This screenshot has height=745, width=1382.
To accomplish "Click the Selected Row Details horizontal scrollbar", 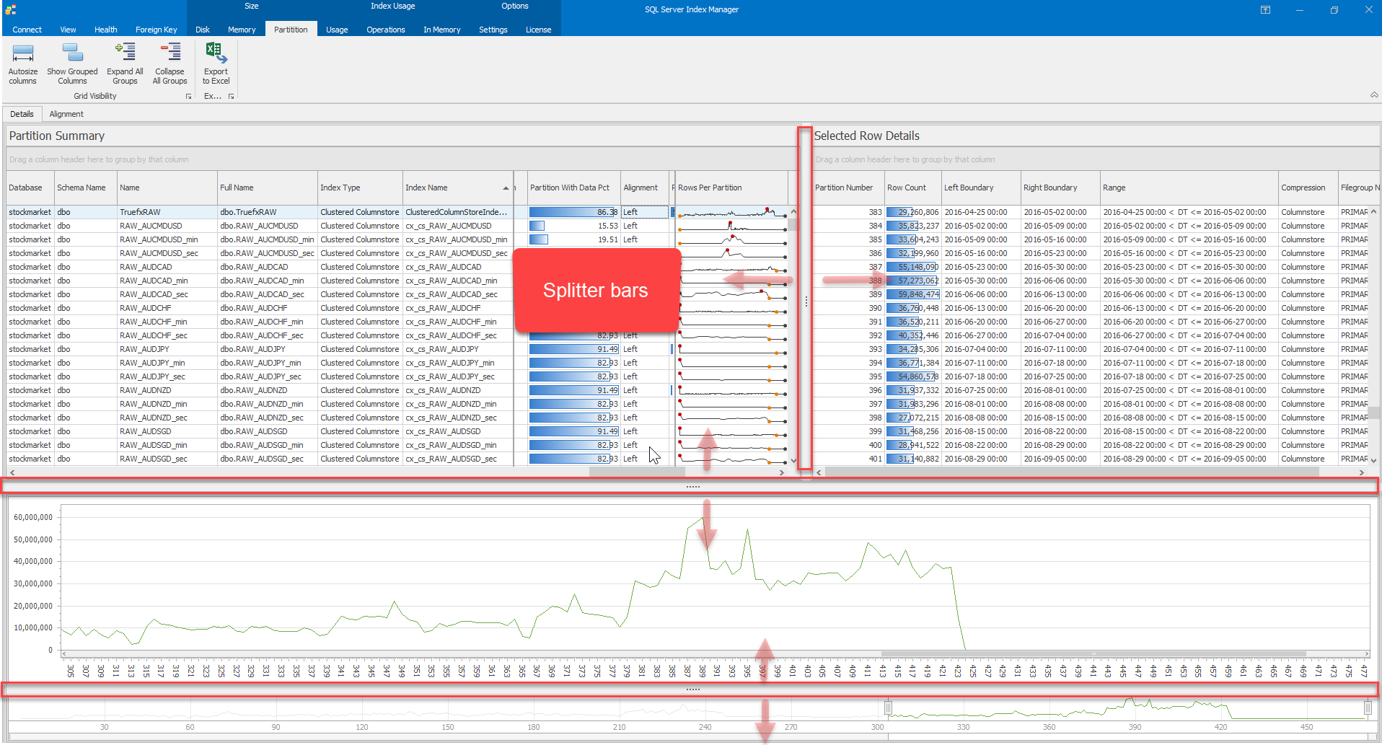I will tap(1090, 472).
